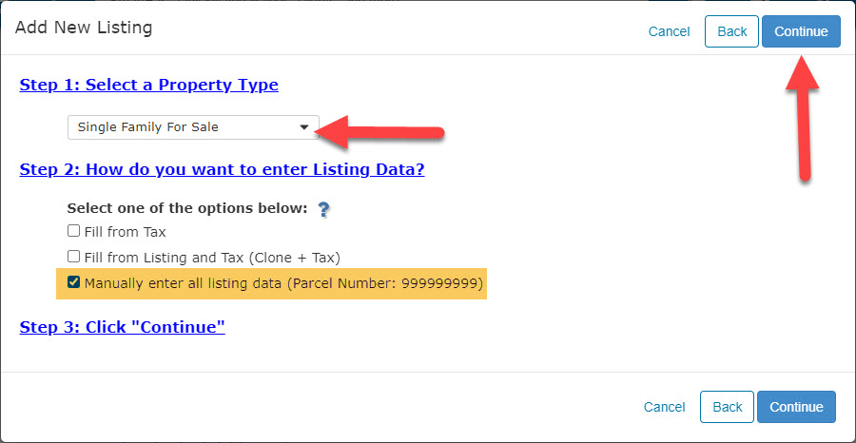
Task: Click the top Back button
Action: click(x=731, y=31)
